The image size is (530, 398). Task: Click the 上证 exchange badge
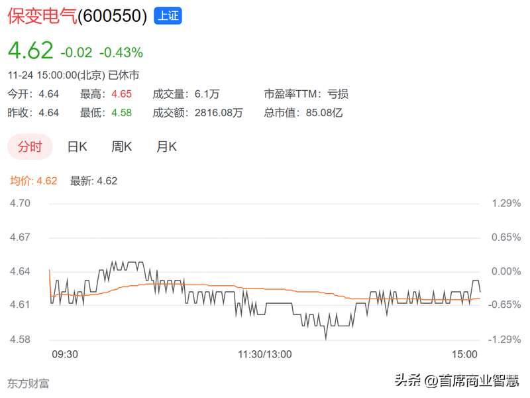tap(168, 16)
